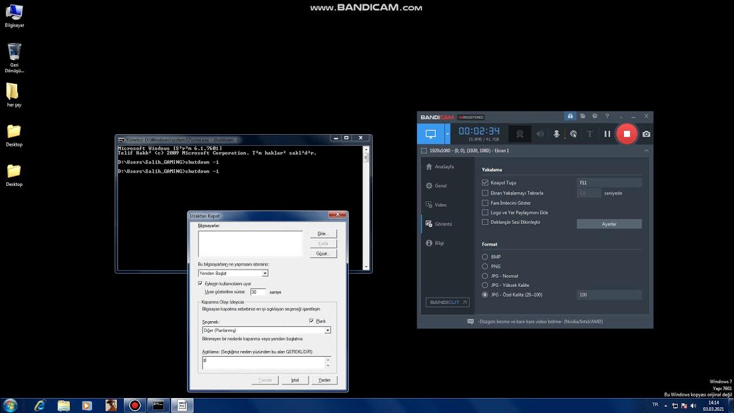Click the TR language indicator in taskbar
The width and height of the screenshot is (734, 413).
tap(655, 405)
